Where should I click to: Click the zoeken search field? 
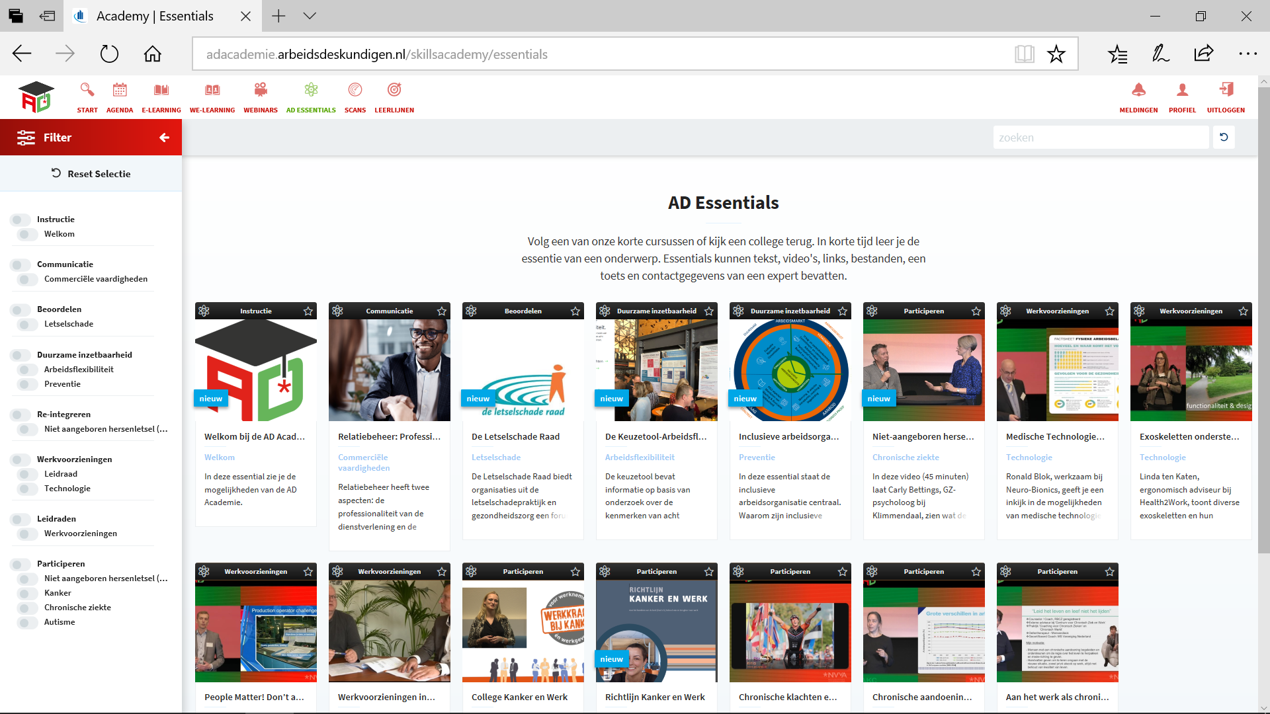coord(1101,138)
